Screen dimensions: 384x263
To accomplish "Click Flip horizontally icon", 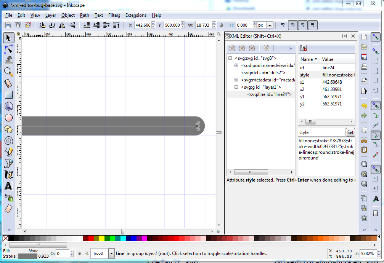I will pyautogui.click(x=62, y=25).
